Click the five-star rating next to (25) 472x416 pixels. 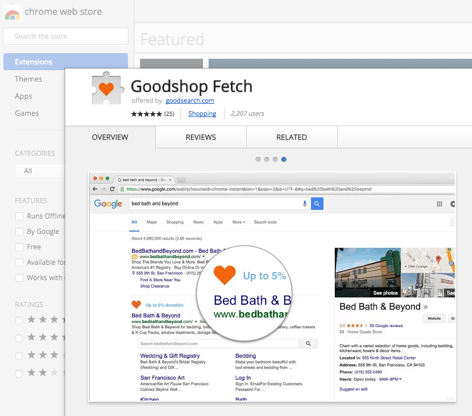tap(146, 114)
